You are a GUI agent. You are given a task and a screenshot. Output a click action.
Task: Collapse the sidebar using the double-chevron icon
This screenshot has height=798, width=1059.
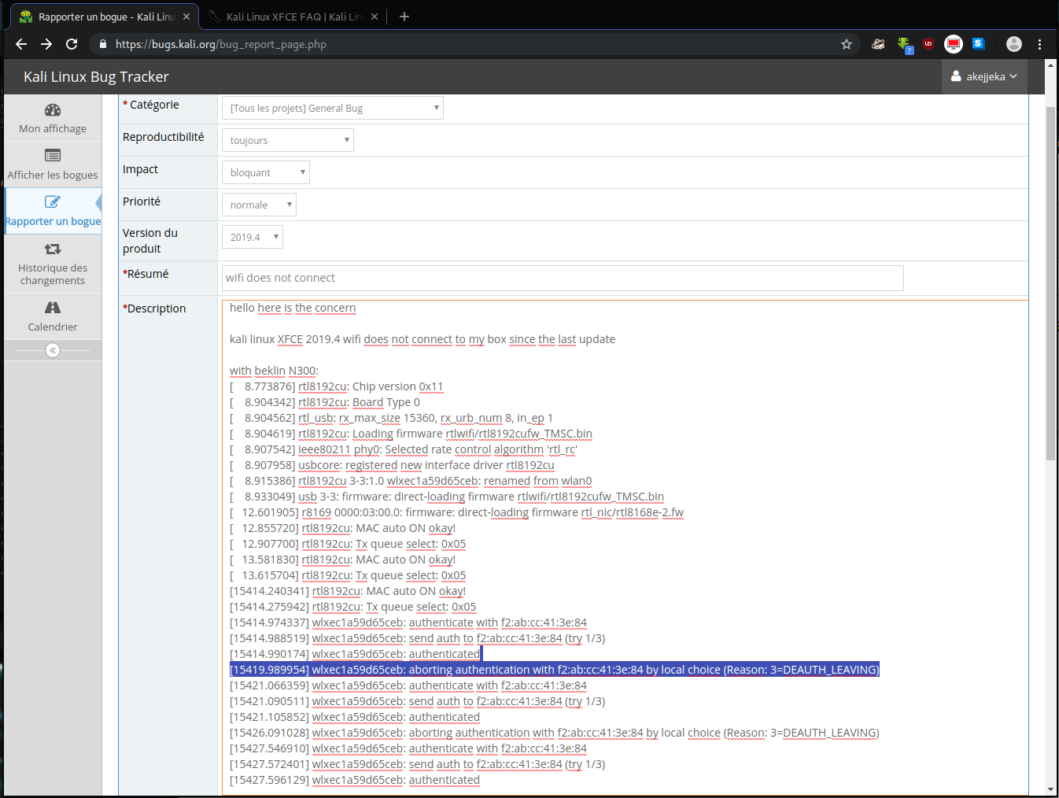point(53,350)
